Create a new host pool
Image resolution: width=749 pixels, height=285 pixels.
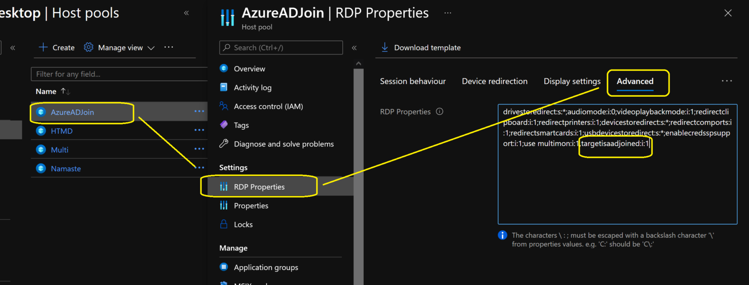coord(57,48)
